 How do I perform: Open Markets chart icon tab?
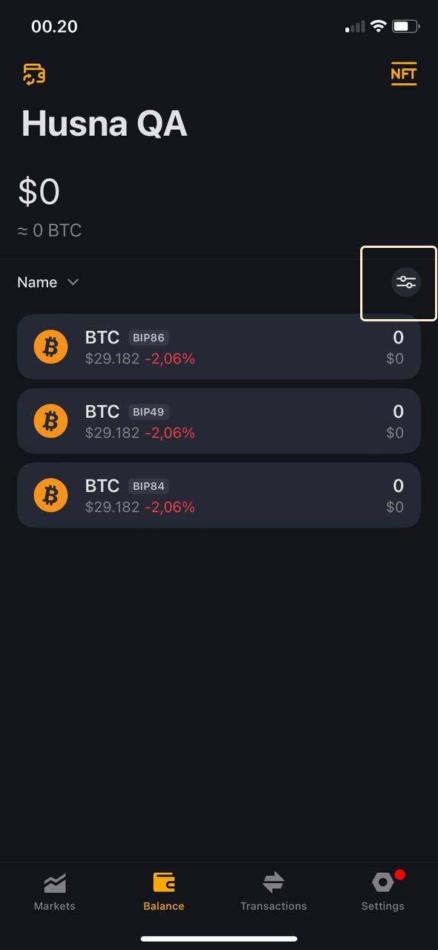(55, 891)
